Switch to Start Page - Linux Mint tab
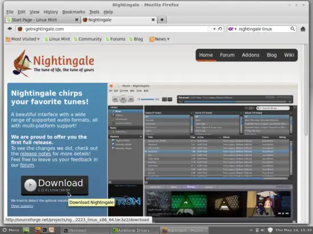 point(42,20)
